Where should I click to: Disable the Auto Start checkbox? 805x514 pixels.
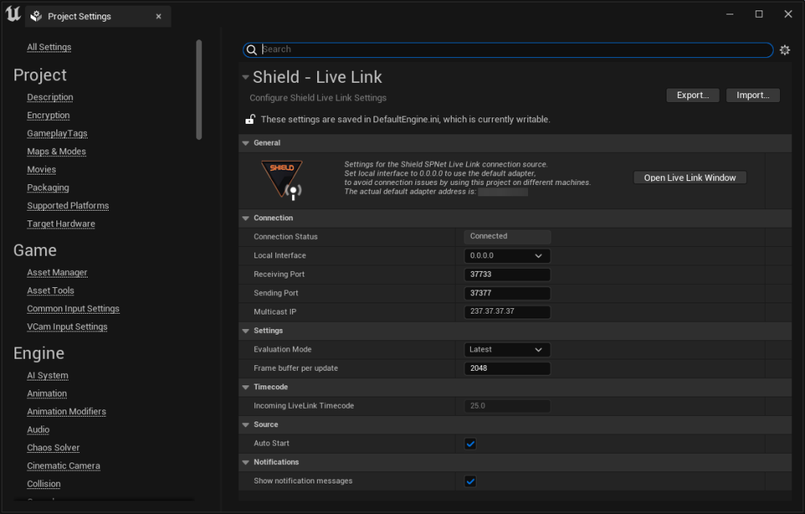click(470, 443)
